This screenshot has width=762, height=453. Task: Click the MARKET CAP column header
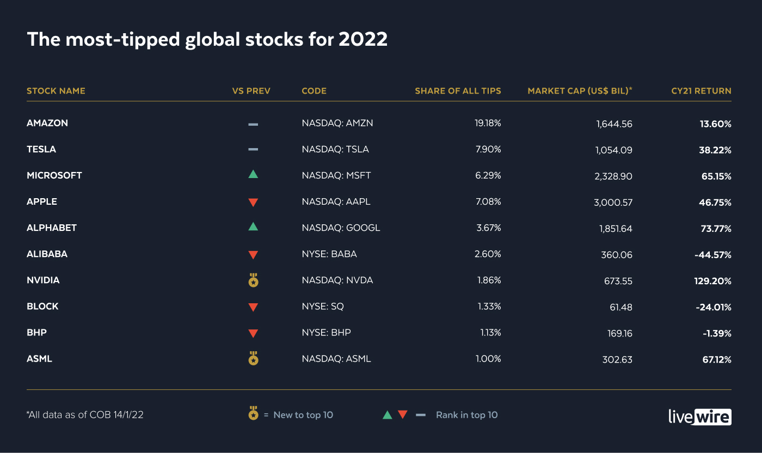click(580, 91)
